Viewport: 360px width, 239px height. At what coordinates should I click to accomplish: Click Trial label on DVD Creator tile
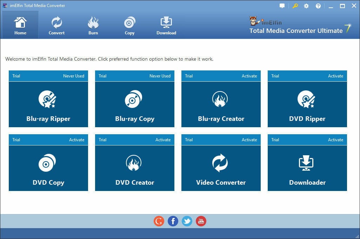tap(102, 140)
